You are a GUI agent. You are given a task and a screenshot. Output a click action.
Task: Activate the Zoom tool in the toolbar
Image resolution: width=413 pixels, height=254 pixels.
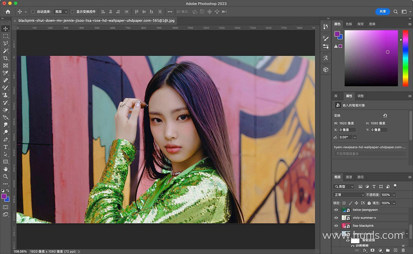[x=6, y=176]
